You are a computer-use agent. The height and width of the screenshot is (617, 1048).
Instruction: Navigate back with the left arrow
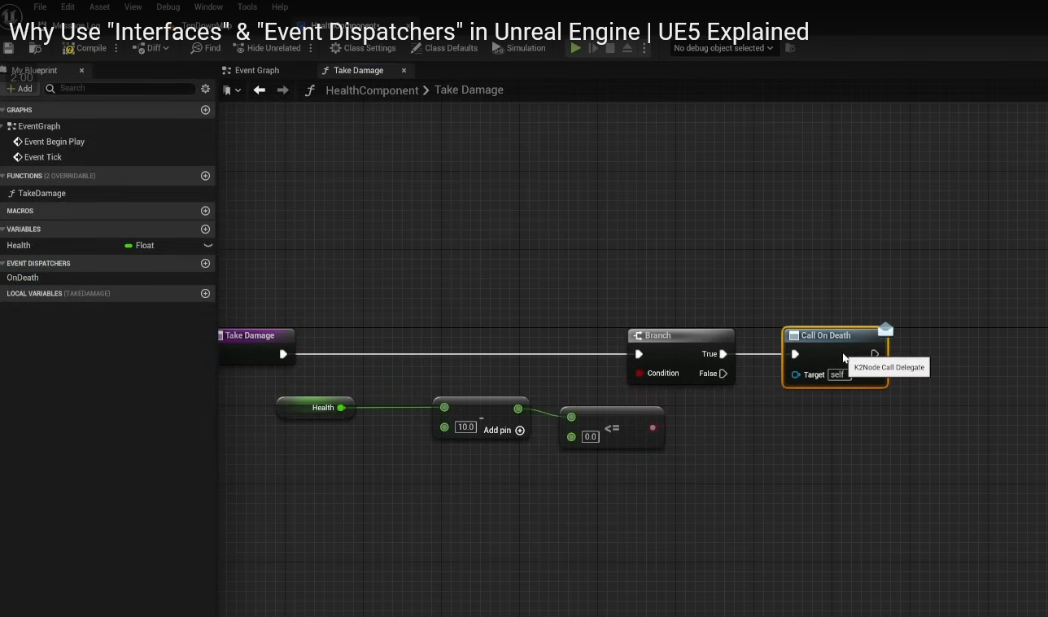click(260, 90)
